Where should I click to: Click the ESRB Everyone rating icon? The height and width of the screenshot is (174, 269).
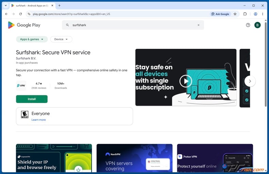[x=25, y=115]
